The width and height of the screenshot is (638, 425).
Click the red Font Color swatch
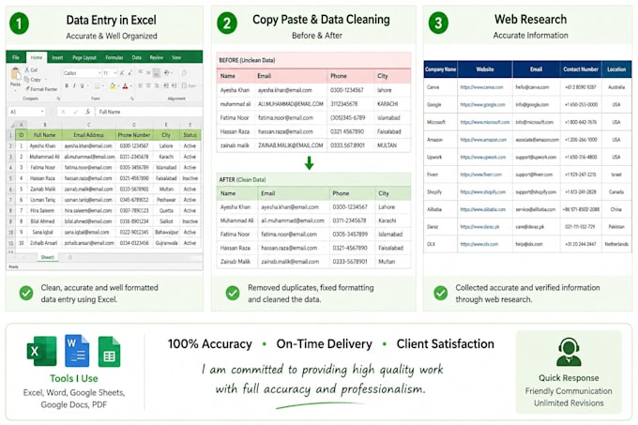pyautogui.click(x=125, y=85)
